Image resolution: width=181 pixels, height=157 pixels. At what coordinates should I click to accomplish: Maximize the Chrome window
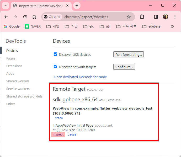coord(163,5)
